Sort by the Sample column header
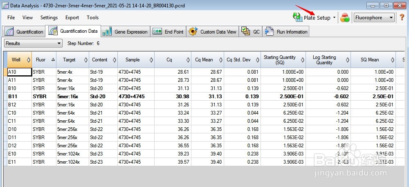The height and width of the screenshot is (187, 409). (136, 60)
